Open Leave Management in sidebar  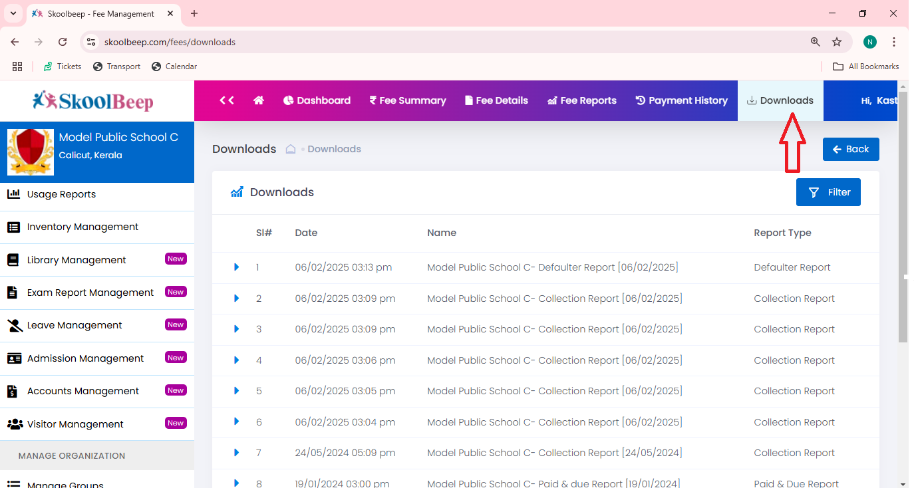(97, 325)
